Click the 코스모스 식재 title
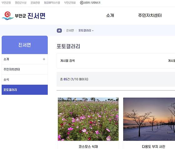Image resolution: width=175 pixels, height=149 pixels. [88, 147]
